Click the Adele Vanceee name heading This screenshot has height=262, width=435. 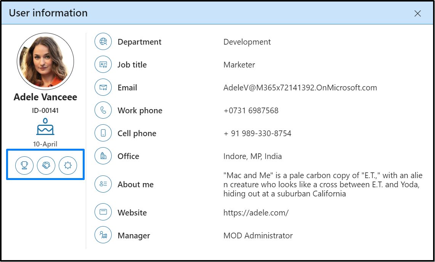[x=45, y=97]
